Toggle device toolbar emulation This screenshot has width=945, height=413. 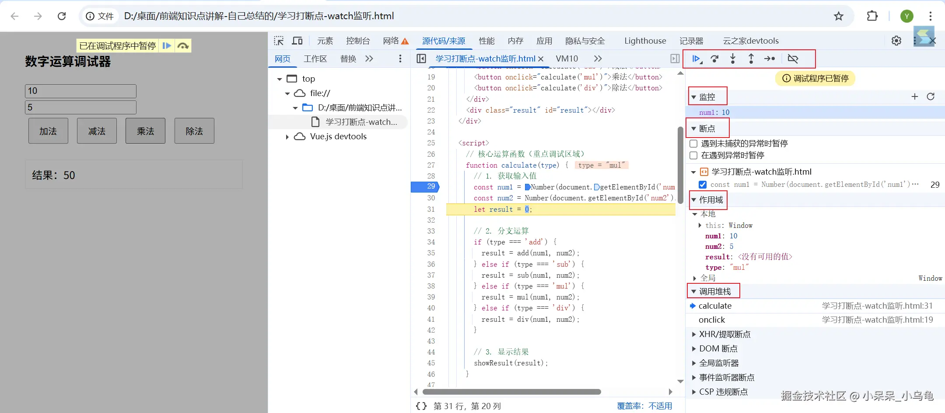point(297,41)
